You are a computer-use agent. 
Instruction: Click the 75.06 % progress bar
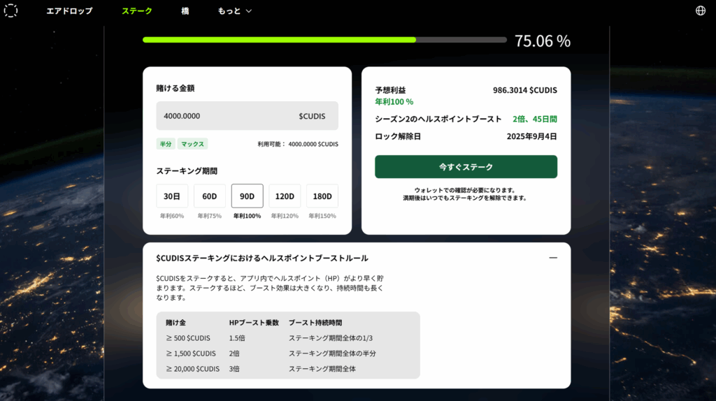click(324, 40)
